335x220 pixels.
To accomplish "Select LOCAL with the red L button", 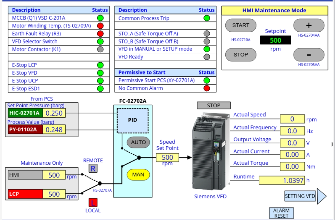I will (x=93, y=203).
